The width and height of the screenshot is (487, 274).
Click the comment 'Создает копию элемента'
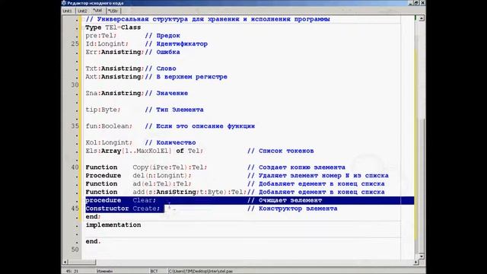(302, 167)
